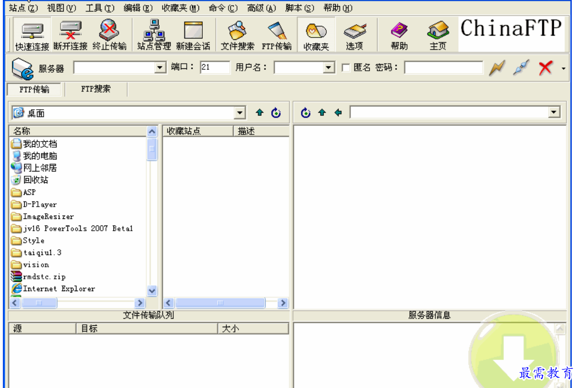Viewport: 577px width, 388px height.
Task: Open the 高级 menu
Action: pos(261,8)
